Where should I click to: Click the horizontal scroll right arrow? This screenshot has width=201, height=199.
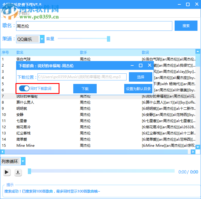tap(193, 152)
